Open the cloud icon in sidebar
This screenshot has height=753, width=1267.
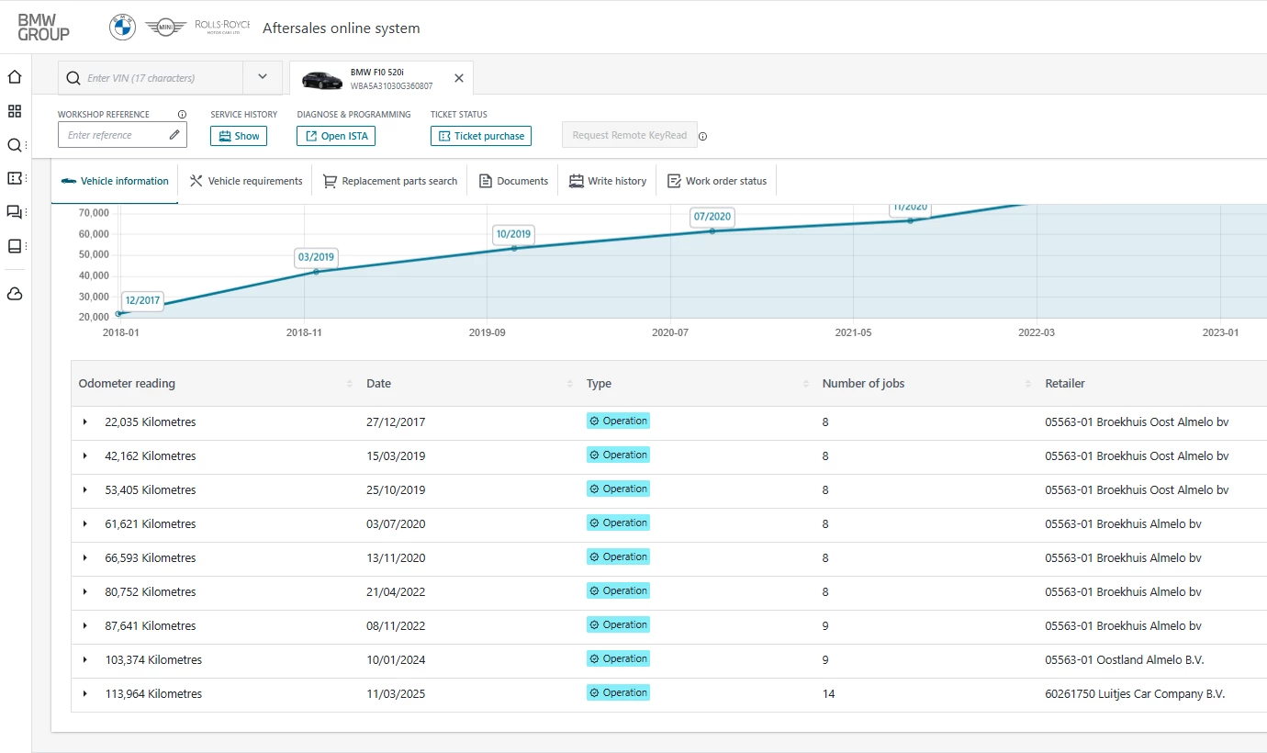15,294
